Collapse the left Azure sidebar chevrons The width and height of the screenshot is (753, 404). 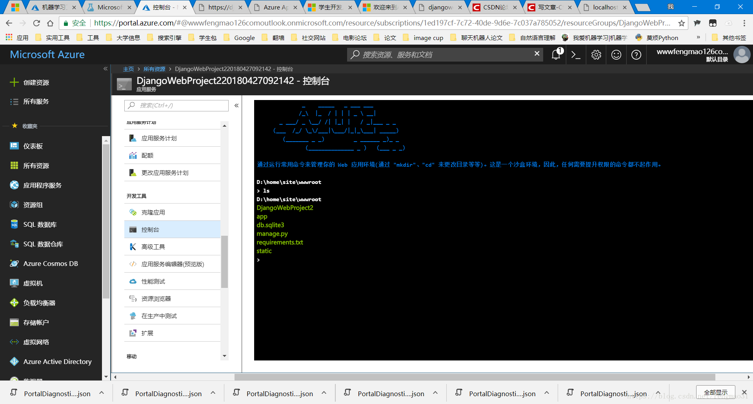[x=105, y=69]
